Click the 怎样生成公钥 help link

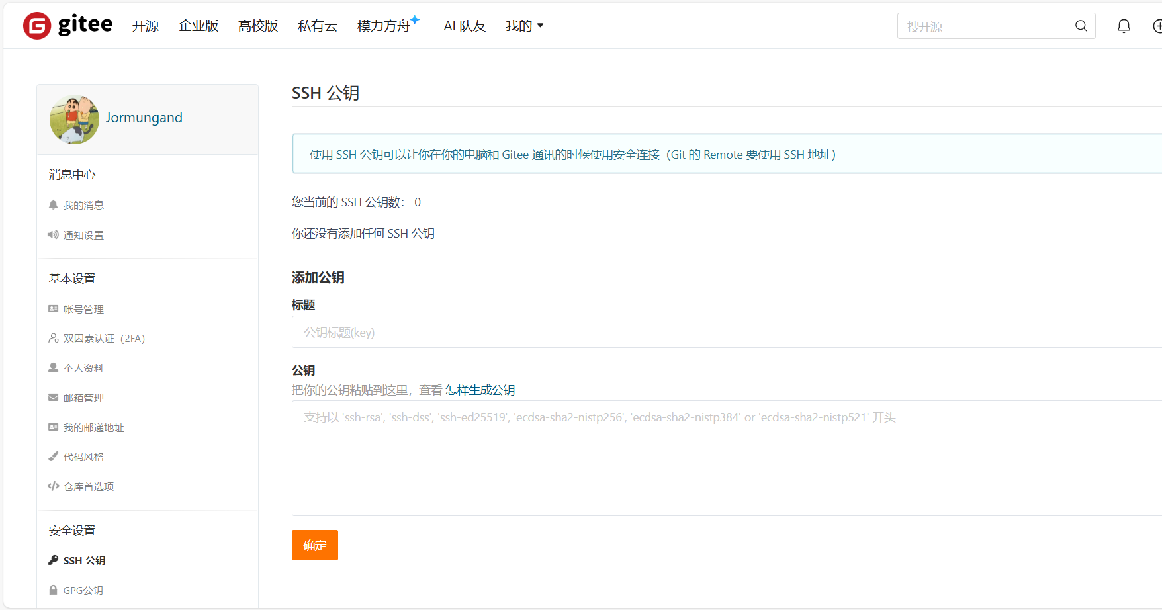pos(480,390)
